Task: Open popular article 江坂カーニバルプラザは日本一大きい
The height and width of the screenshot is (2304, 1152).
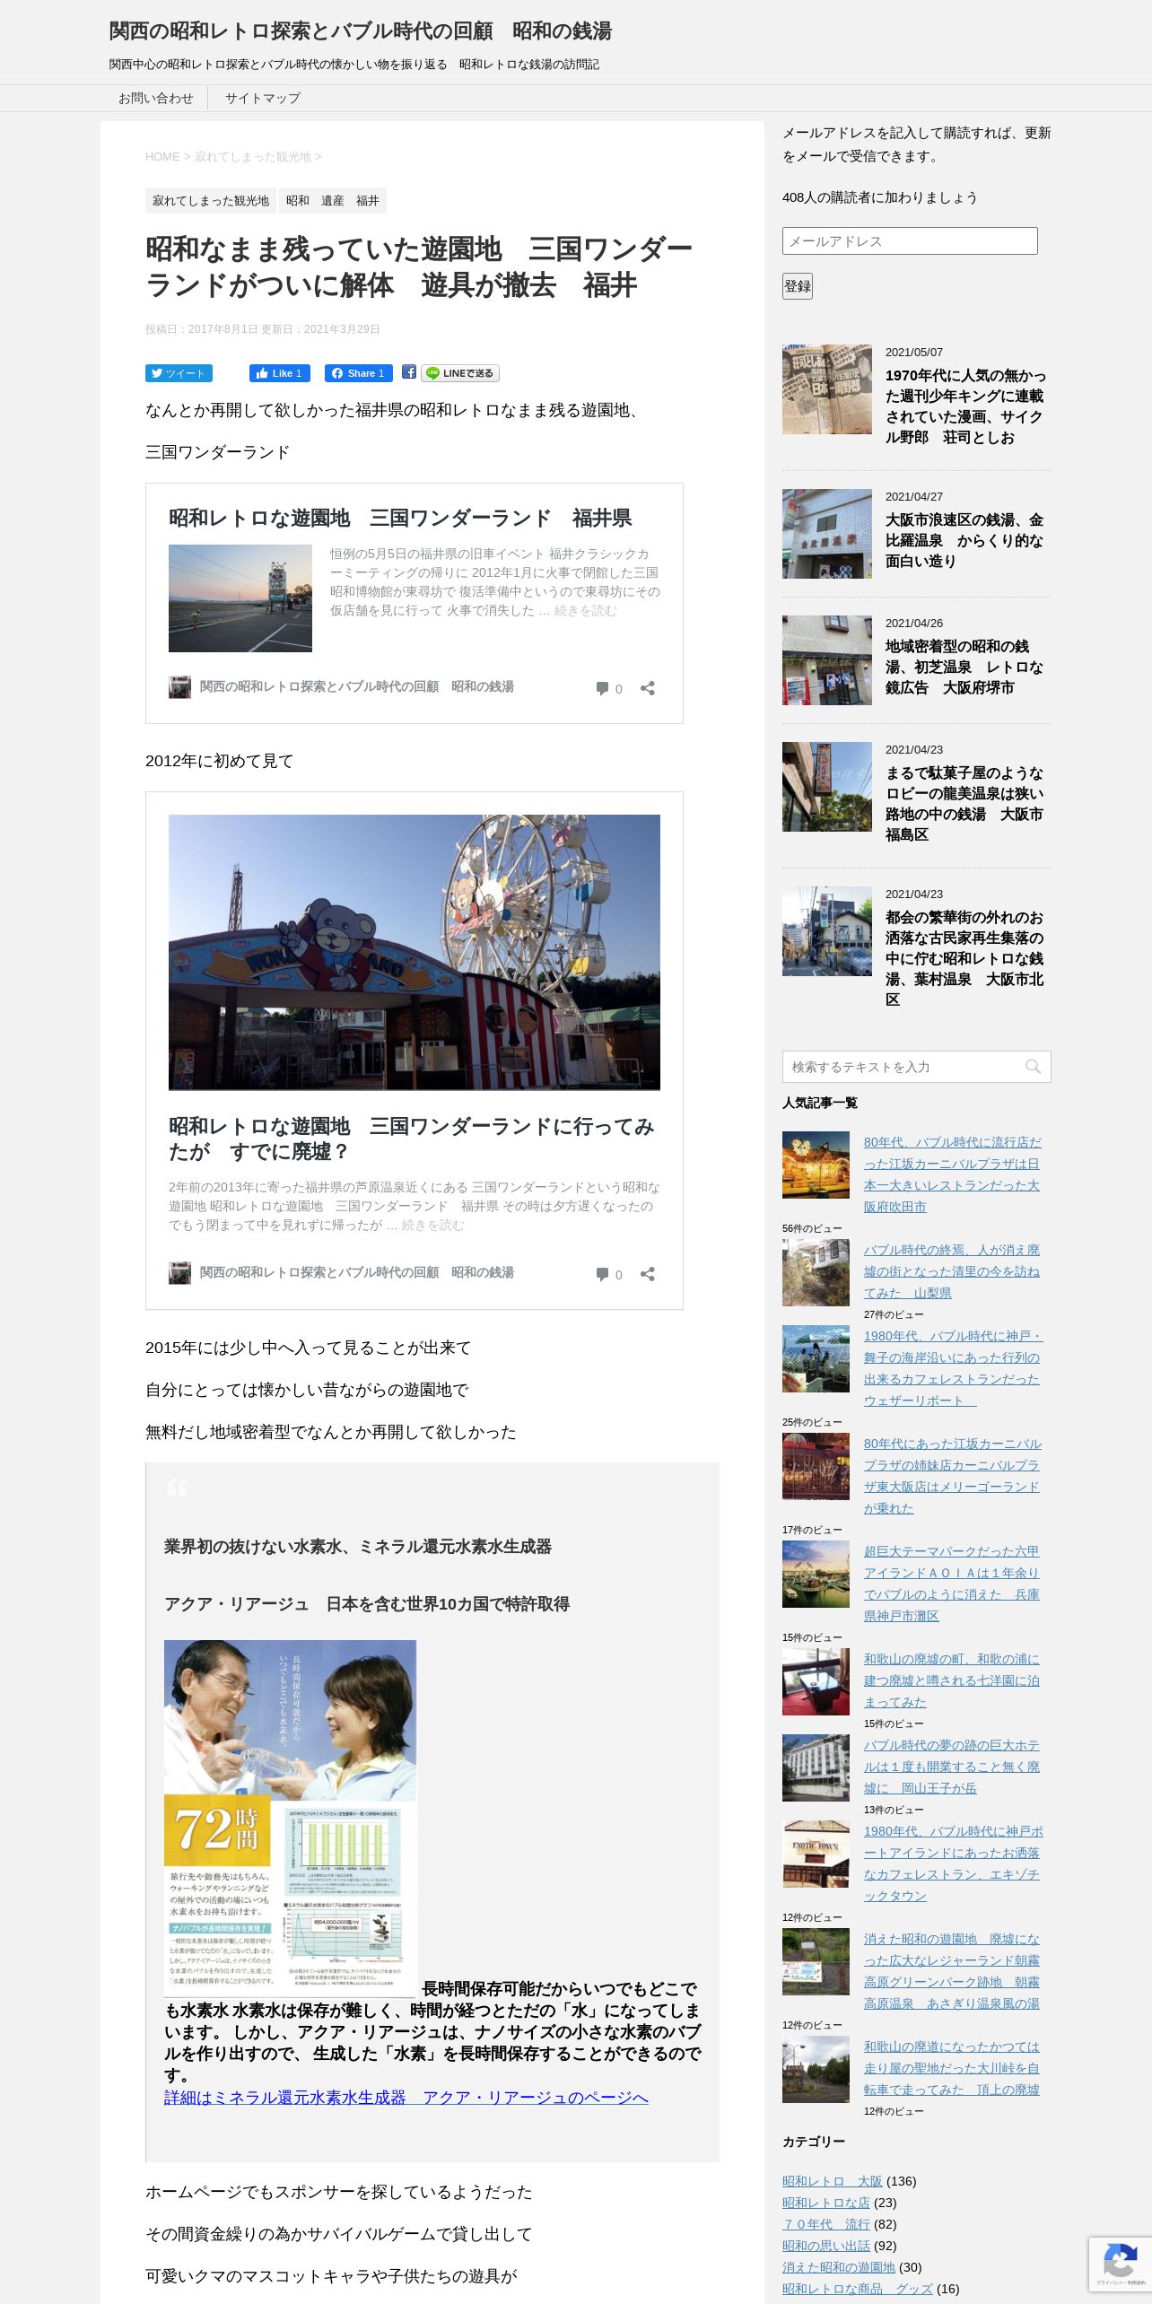Action: 952,1174
